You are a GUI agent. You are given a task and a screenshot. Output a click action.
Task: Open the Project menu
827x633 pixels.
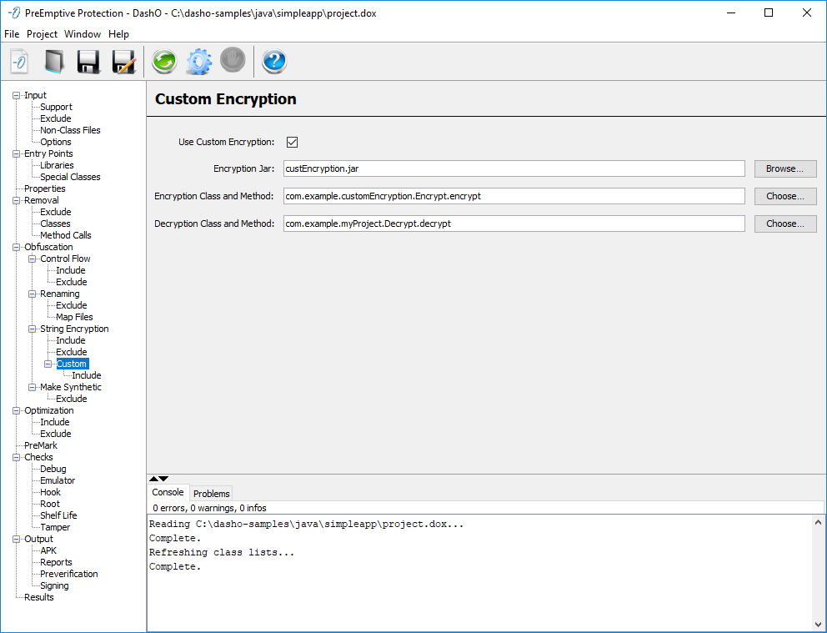tap(42, 34)
